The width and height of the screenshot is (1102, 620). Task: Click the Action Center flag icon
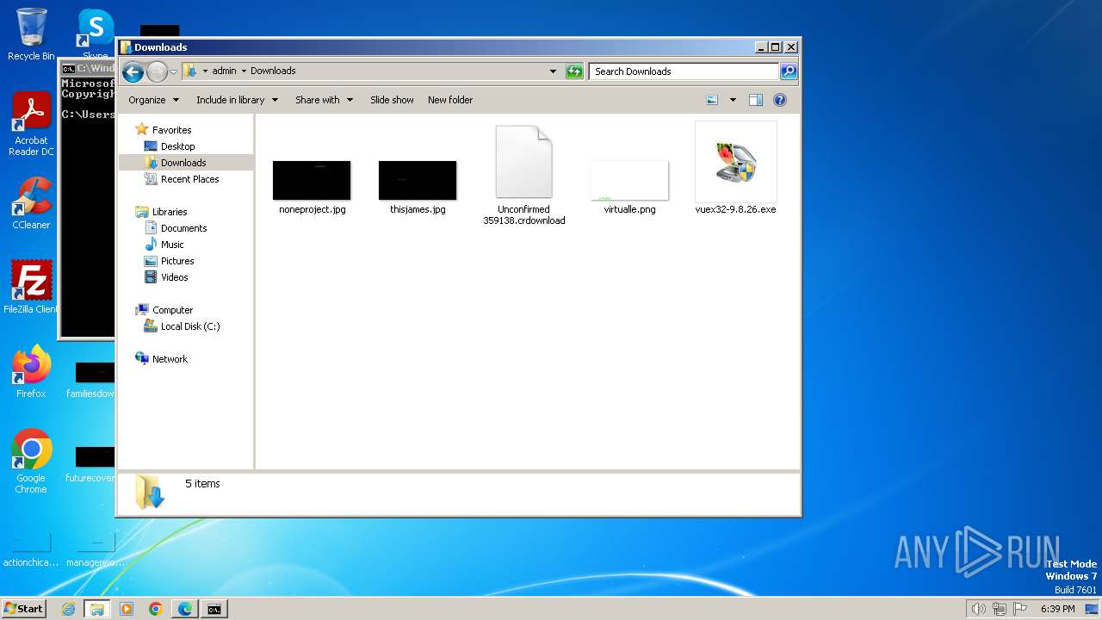pos(1019,609)
